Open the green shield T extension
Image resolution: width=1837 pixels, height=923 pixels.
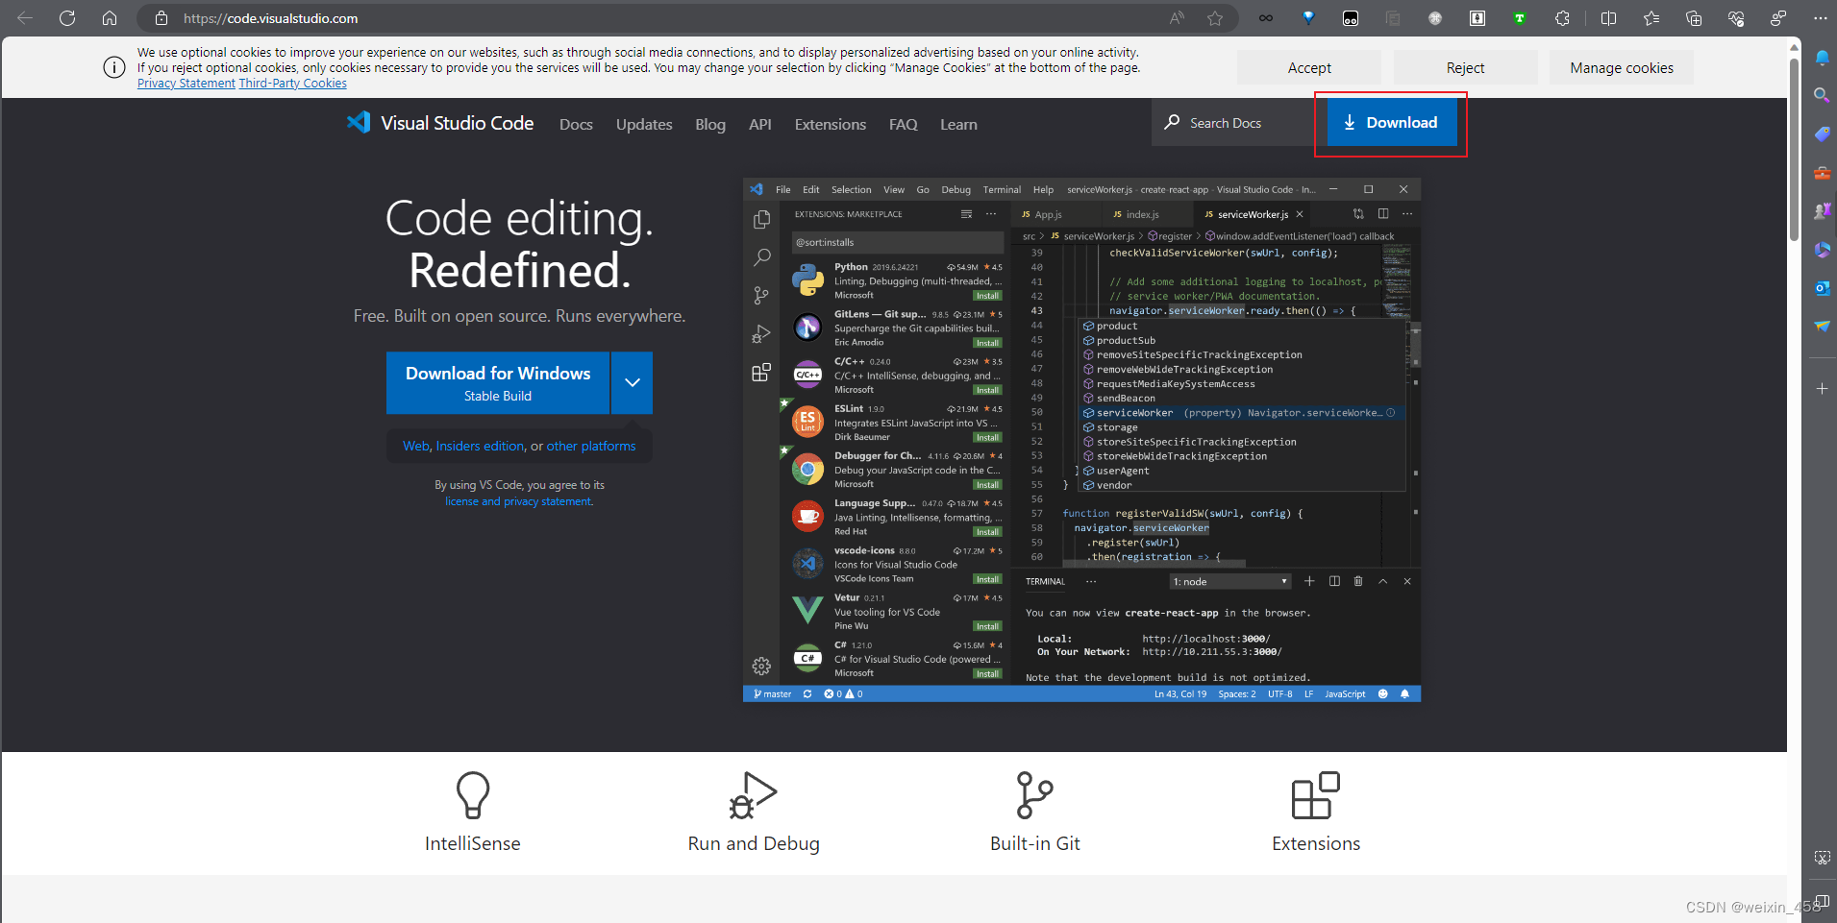tap(1520, 18)
